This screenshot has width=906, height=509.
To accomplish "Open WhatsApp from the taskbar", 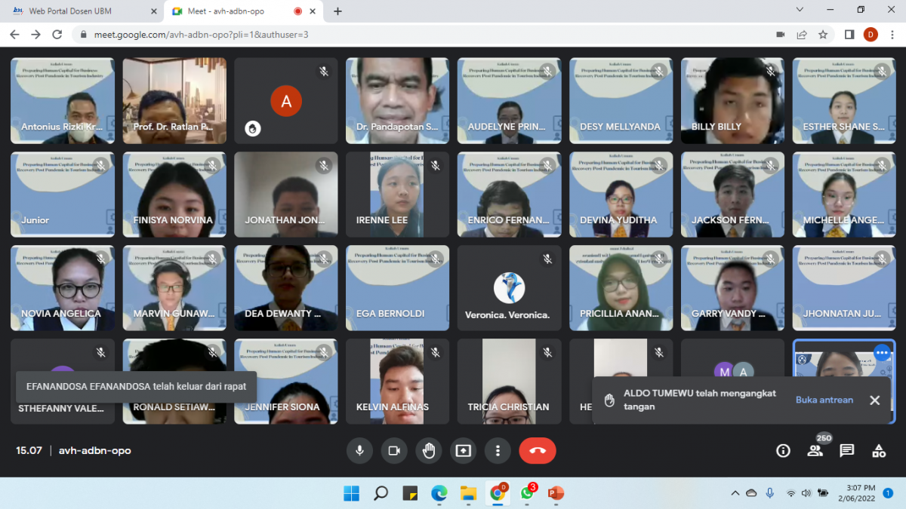I will (x=527, y=493).
